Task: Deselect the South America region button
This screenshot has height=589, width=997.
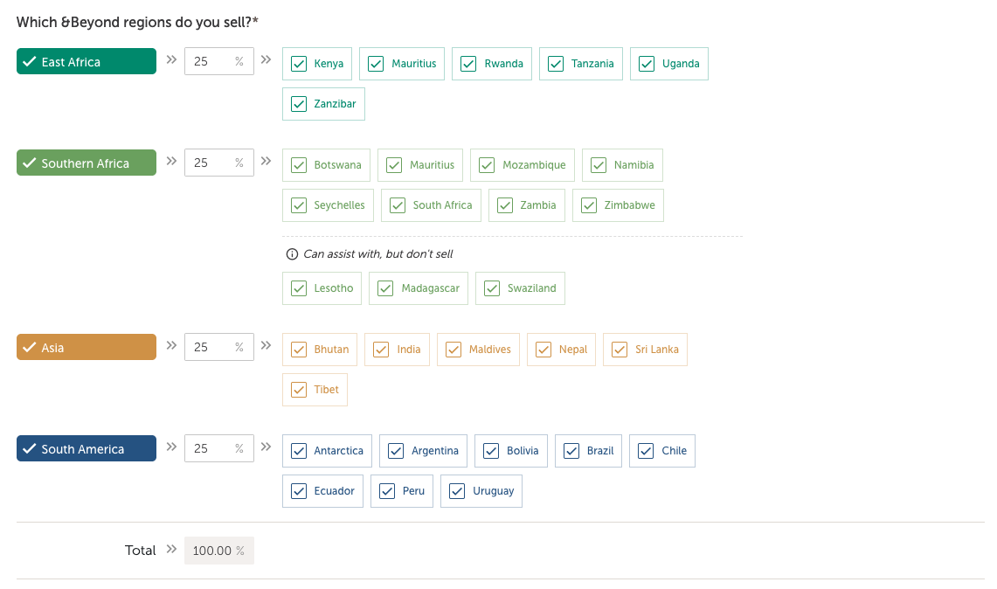Action: 86,449
